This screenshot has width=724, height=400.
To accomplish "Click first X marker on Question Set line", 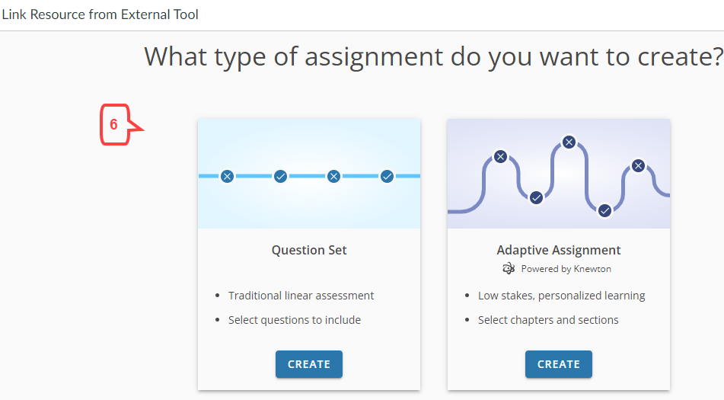I will (227, 176).
